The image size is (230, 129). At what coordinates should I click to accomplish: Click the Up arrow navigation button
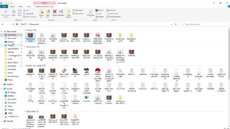pos(13,24)
